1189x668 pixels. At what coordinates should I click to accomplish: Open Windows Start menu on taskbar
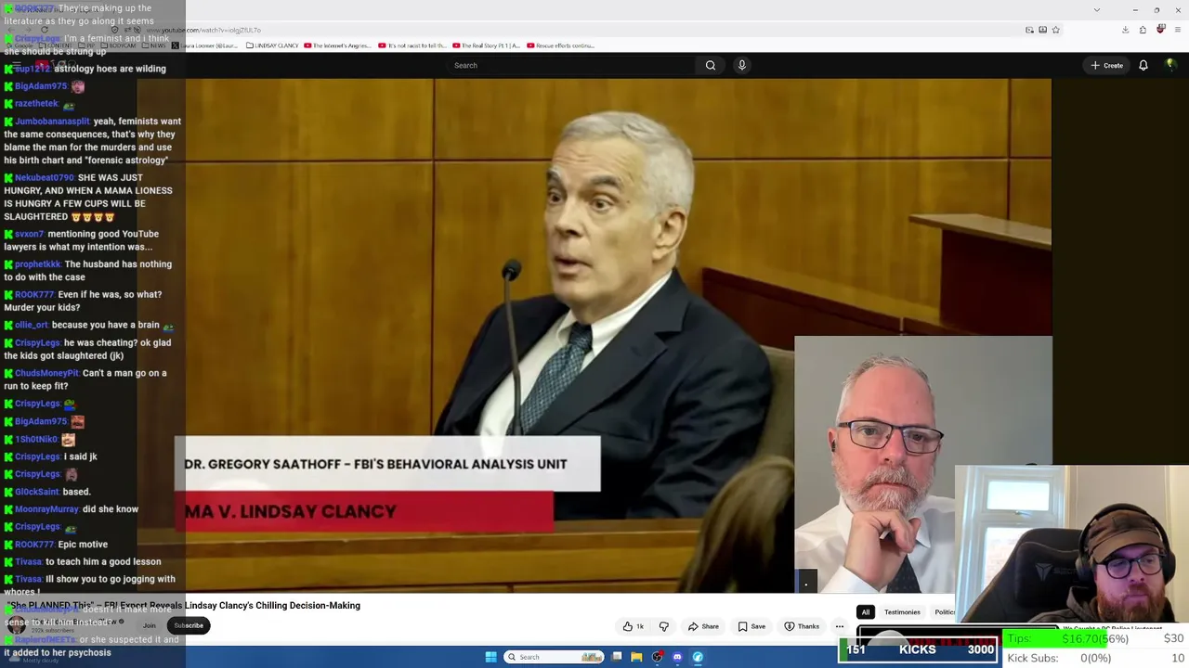tap(490, 657)
